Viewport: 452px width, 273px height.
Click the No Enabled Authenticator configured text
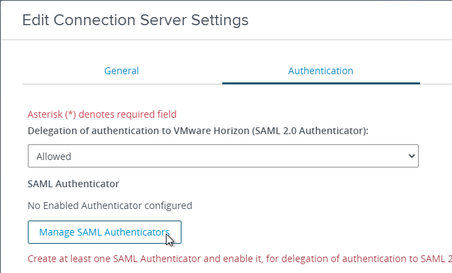click(110, 206)
